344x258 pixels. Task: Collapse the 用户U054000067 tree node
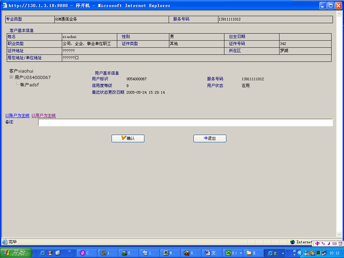coord(11,77)
